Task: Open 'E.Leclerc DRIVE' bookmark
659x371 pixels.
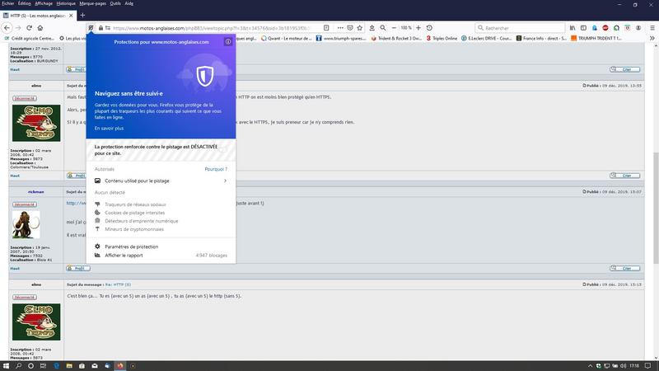Action: pyautogui.click(x=486, y=38)
